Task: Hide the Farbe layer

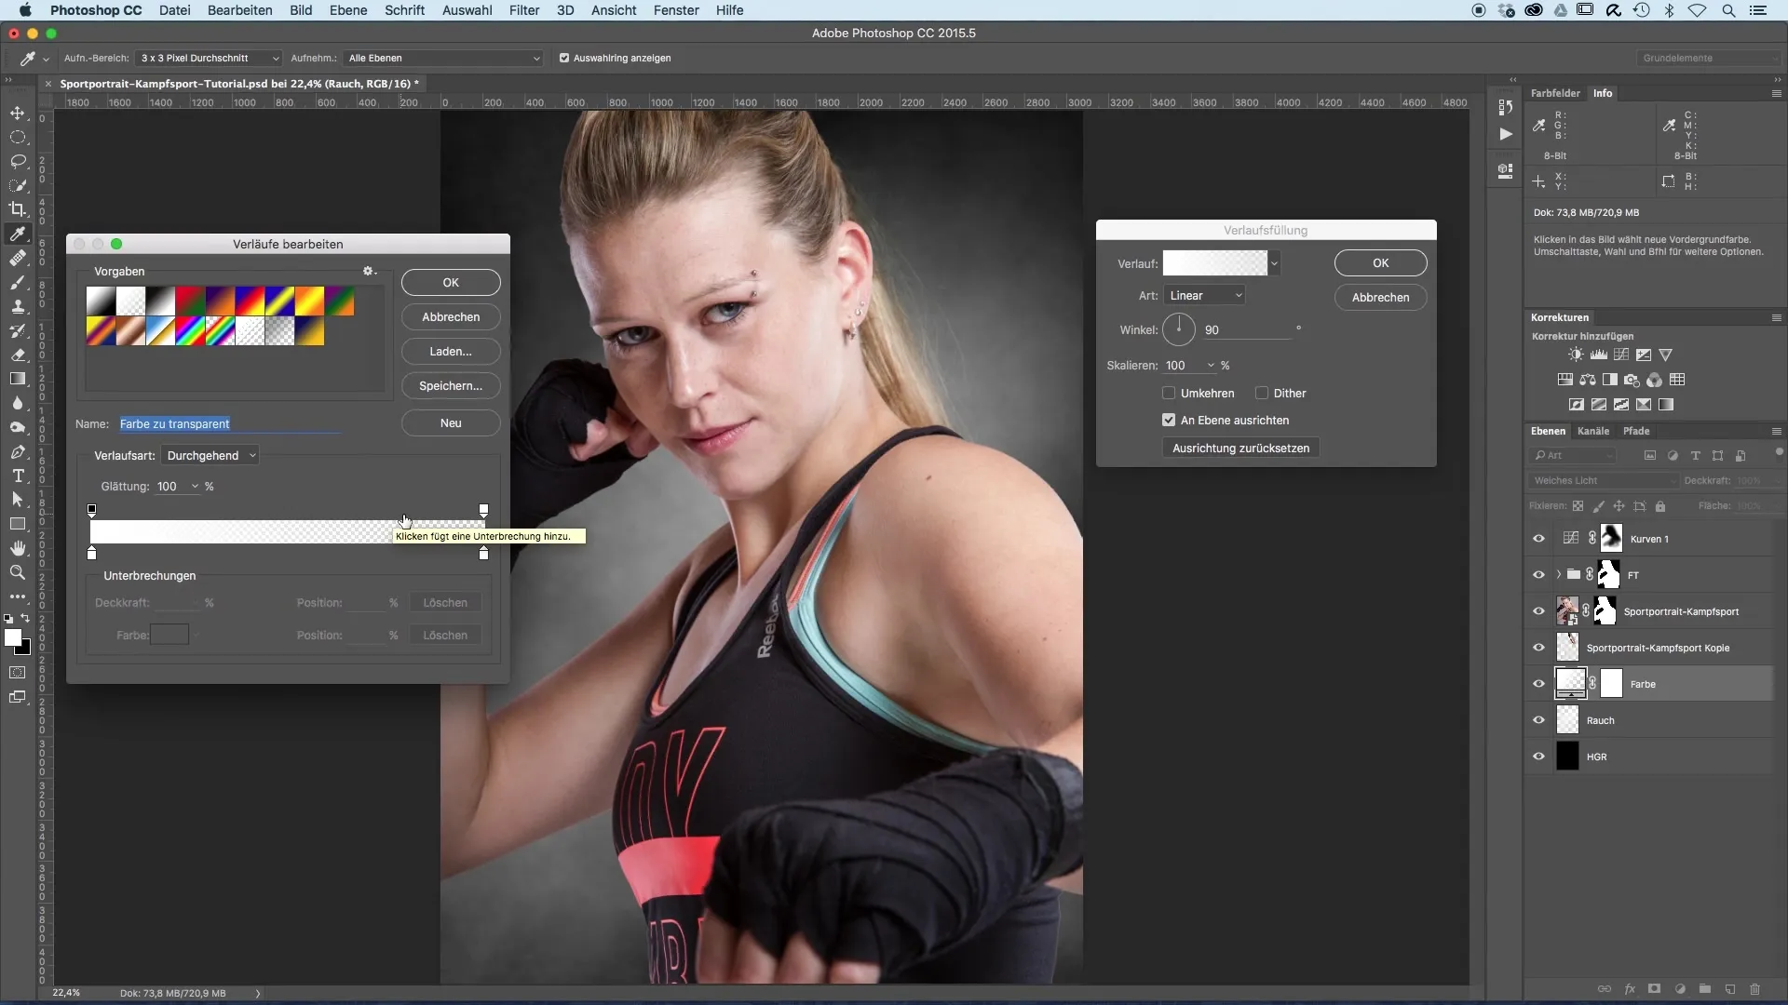Action: 1538,684
